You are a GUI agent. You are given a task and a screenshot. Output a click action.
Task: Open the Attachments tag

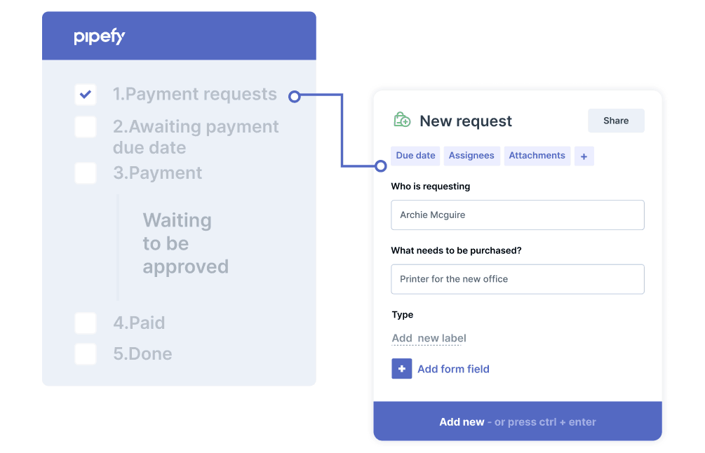(x=537, y=156)
